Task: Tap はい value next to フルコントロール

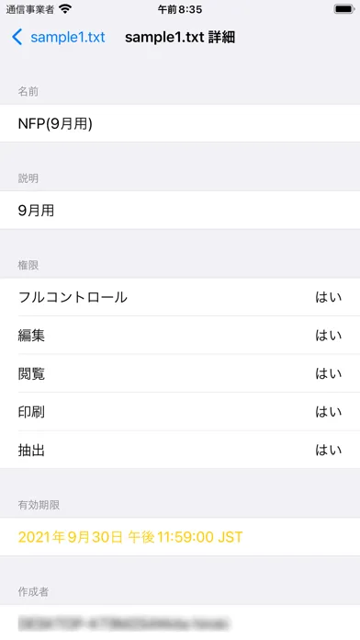Action: click(328, 297)
